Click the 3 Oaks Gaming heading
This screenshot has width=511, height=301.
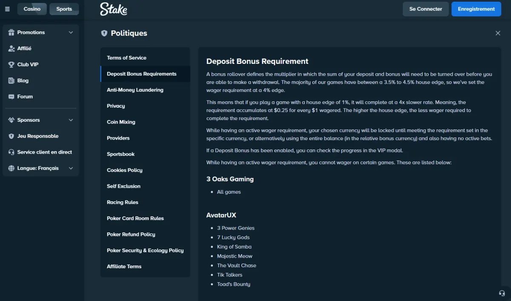pyautogui.click(x=230, y=179)
